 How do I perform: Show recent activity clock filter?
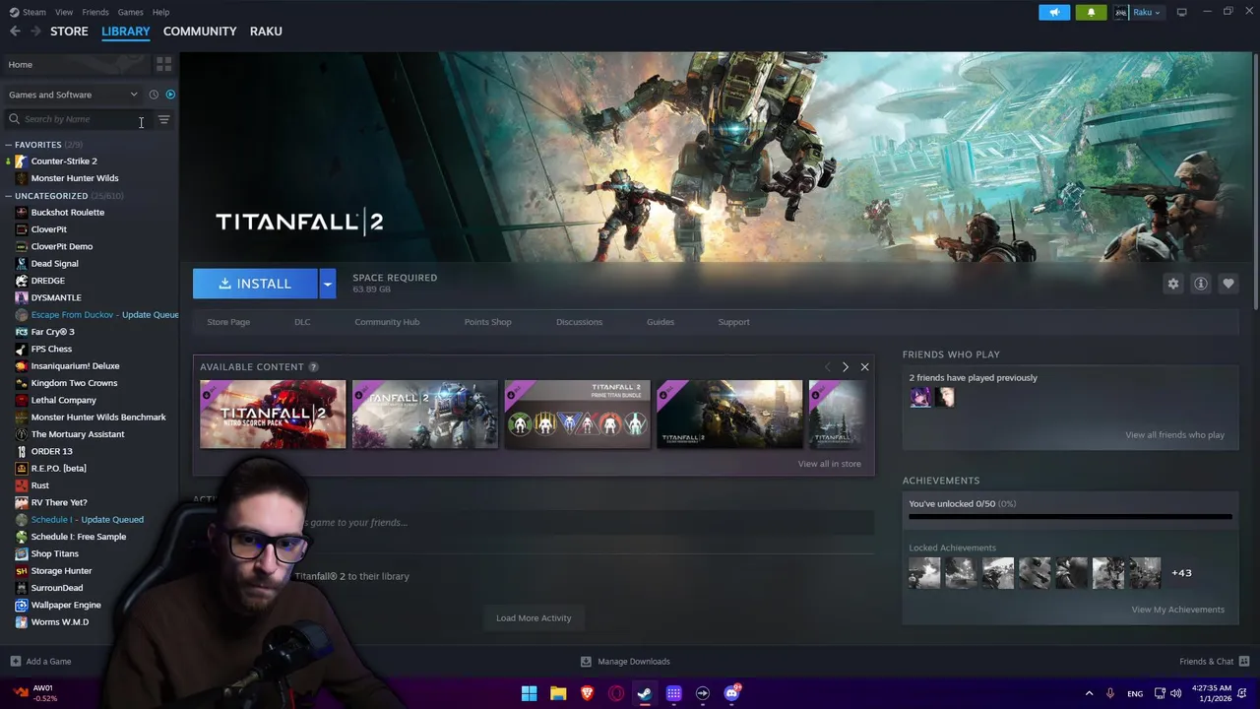tap(154, 95)
